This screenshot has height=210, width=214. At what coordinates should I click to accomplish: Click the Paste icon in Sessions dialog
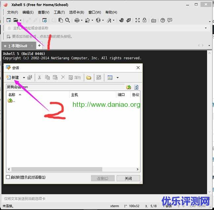55,77
